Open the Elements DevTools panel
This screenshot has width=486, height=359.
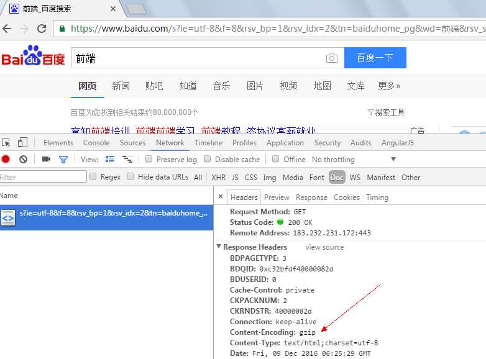58,143
